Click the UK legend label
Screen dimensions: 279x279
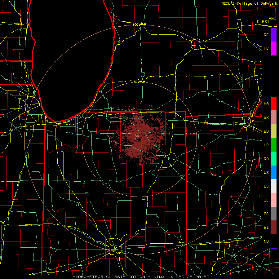coord(266,49)
